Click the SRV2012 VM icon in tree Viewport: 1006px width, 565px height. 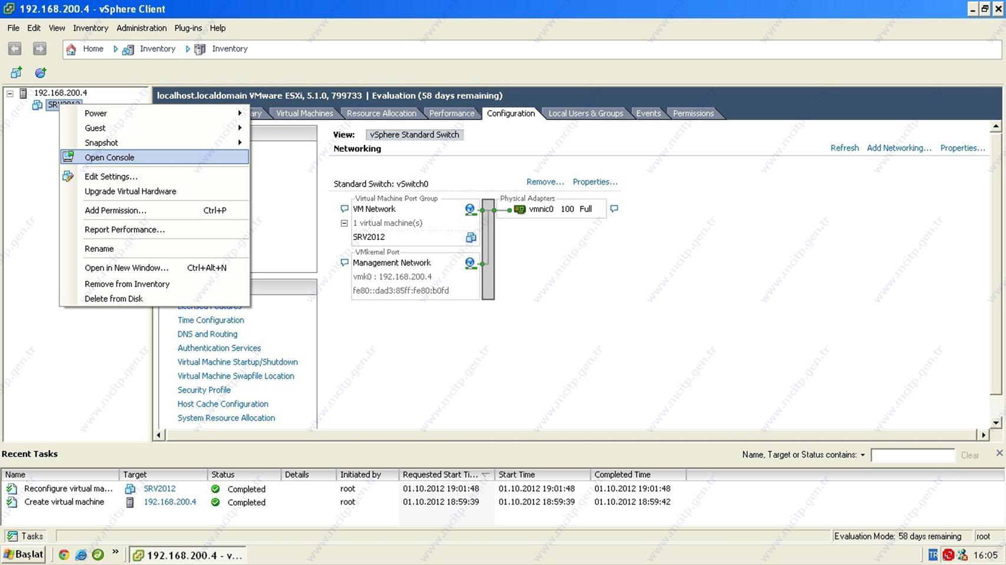coord(37,105)
